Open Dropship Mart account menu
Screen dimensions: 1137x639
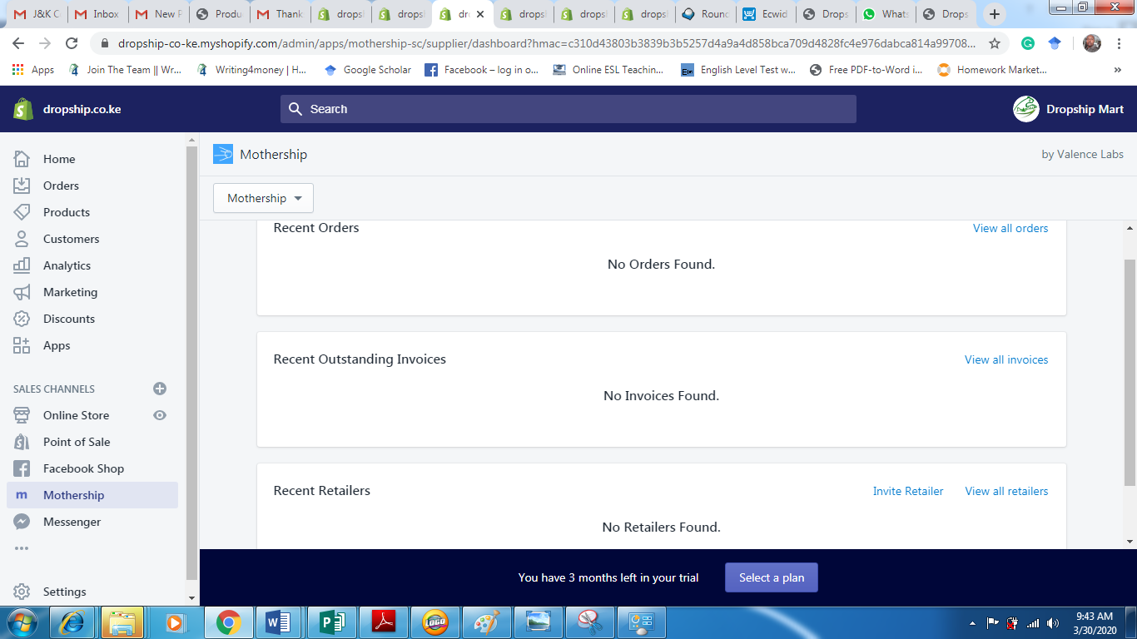tap(1068, 109)
